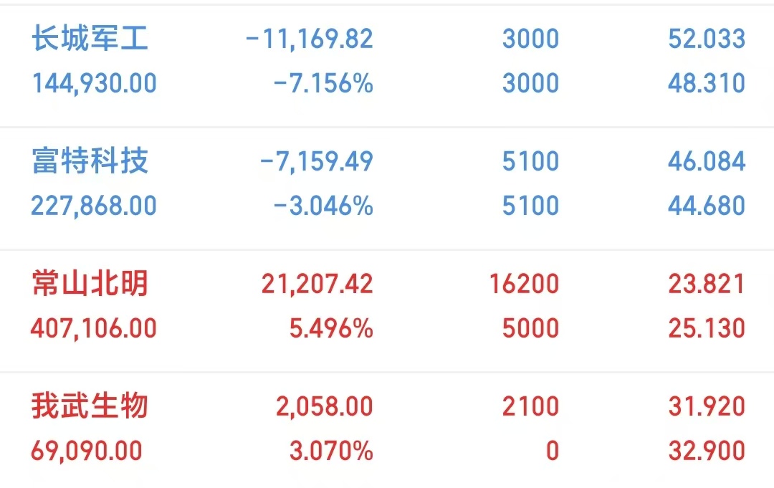
Task: Click the current price 32.900
Action: click(707, 451)
